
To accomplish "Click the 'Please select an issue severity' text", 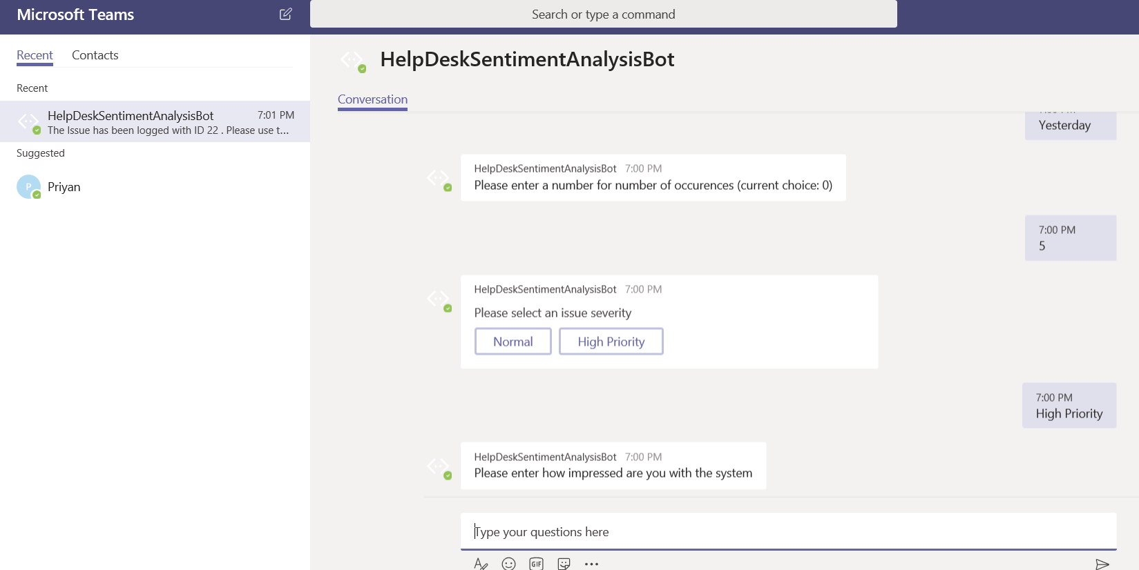I will (x=553, y=313).
